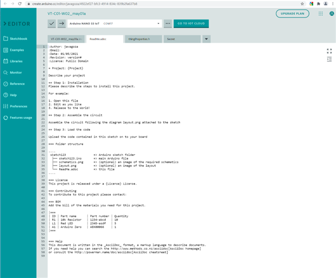Click the Verify checkmark button

coord(52,23)
